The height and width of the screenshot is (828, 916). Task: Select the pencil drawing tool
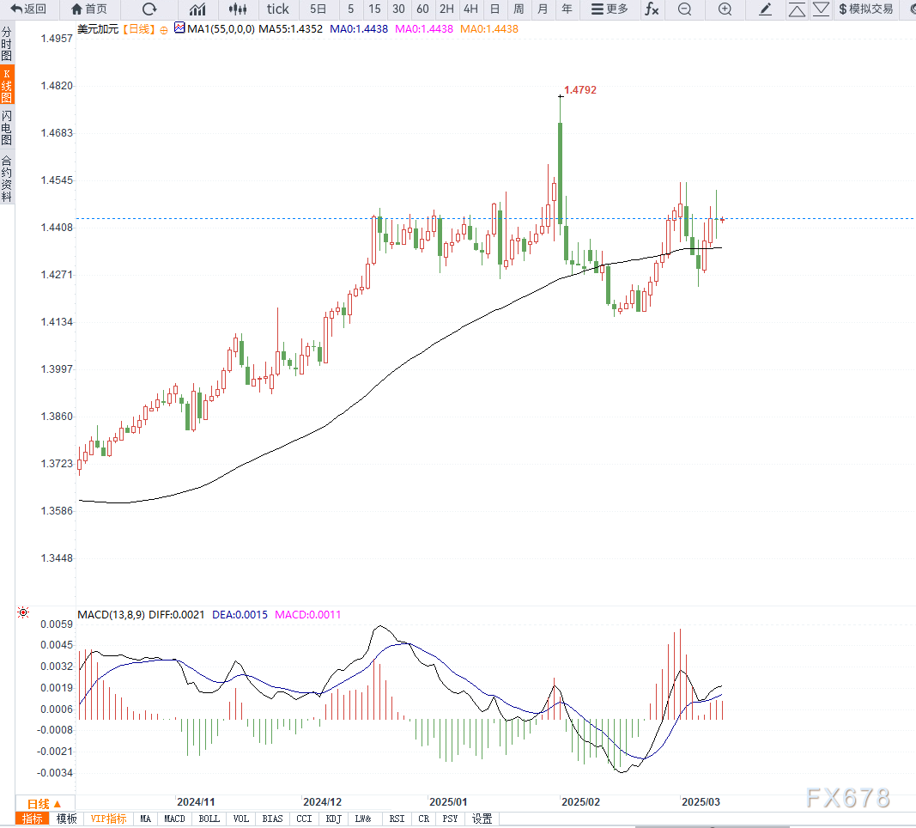pyautogui.click(x=765, y=9)
